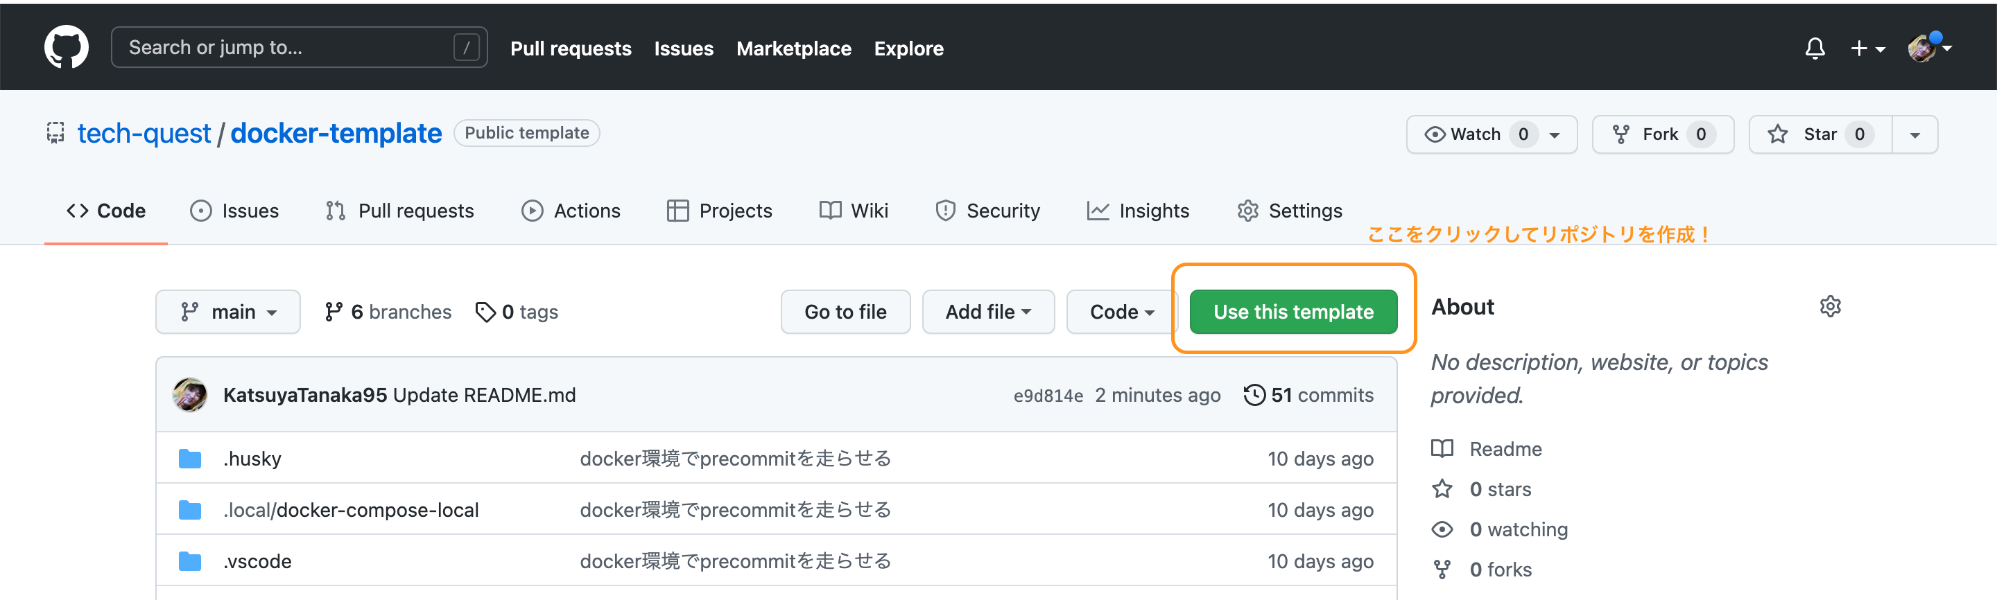Click the .vscode folder icon
1997x600 pixels.
[190, 561]
